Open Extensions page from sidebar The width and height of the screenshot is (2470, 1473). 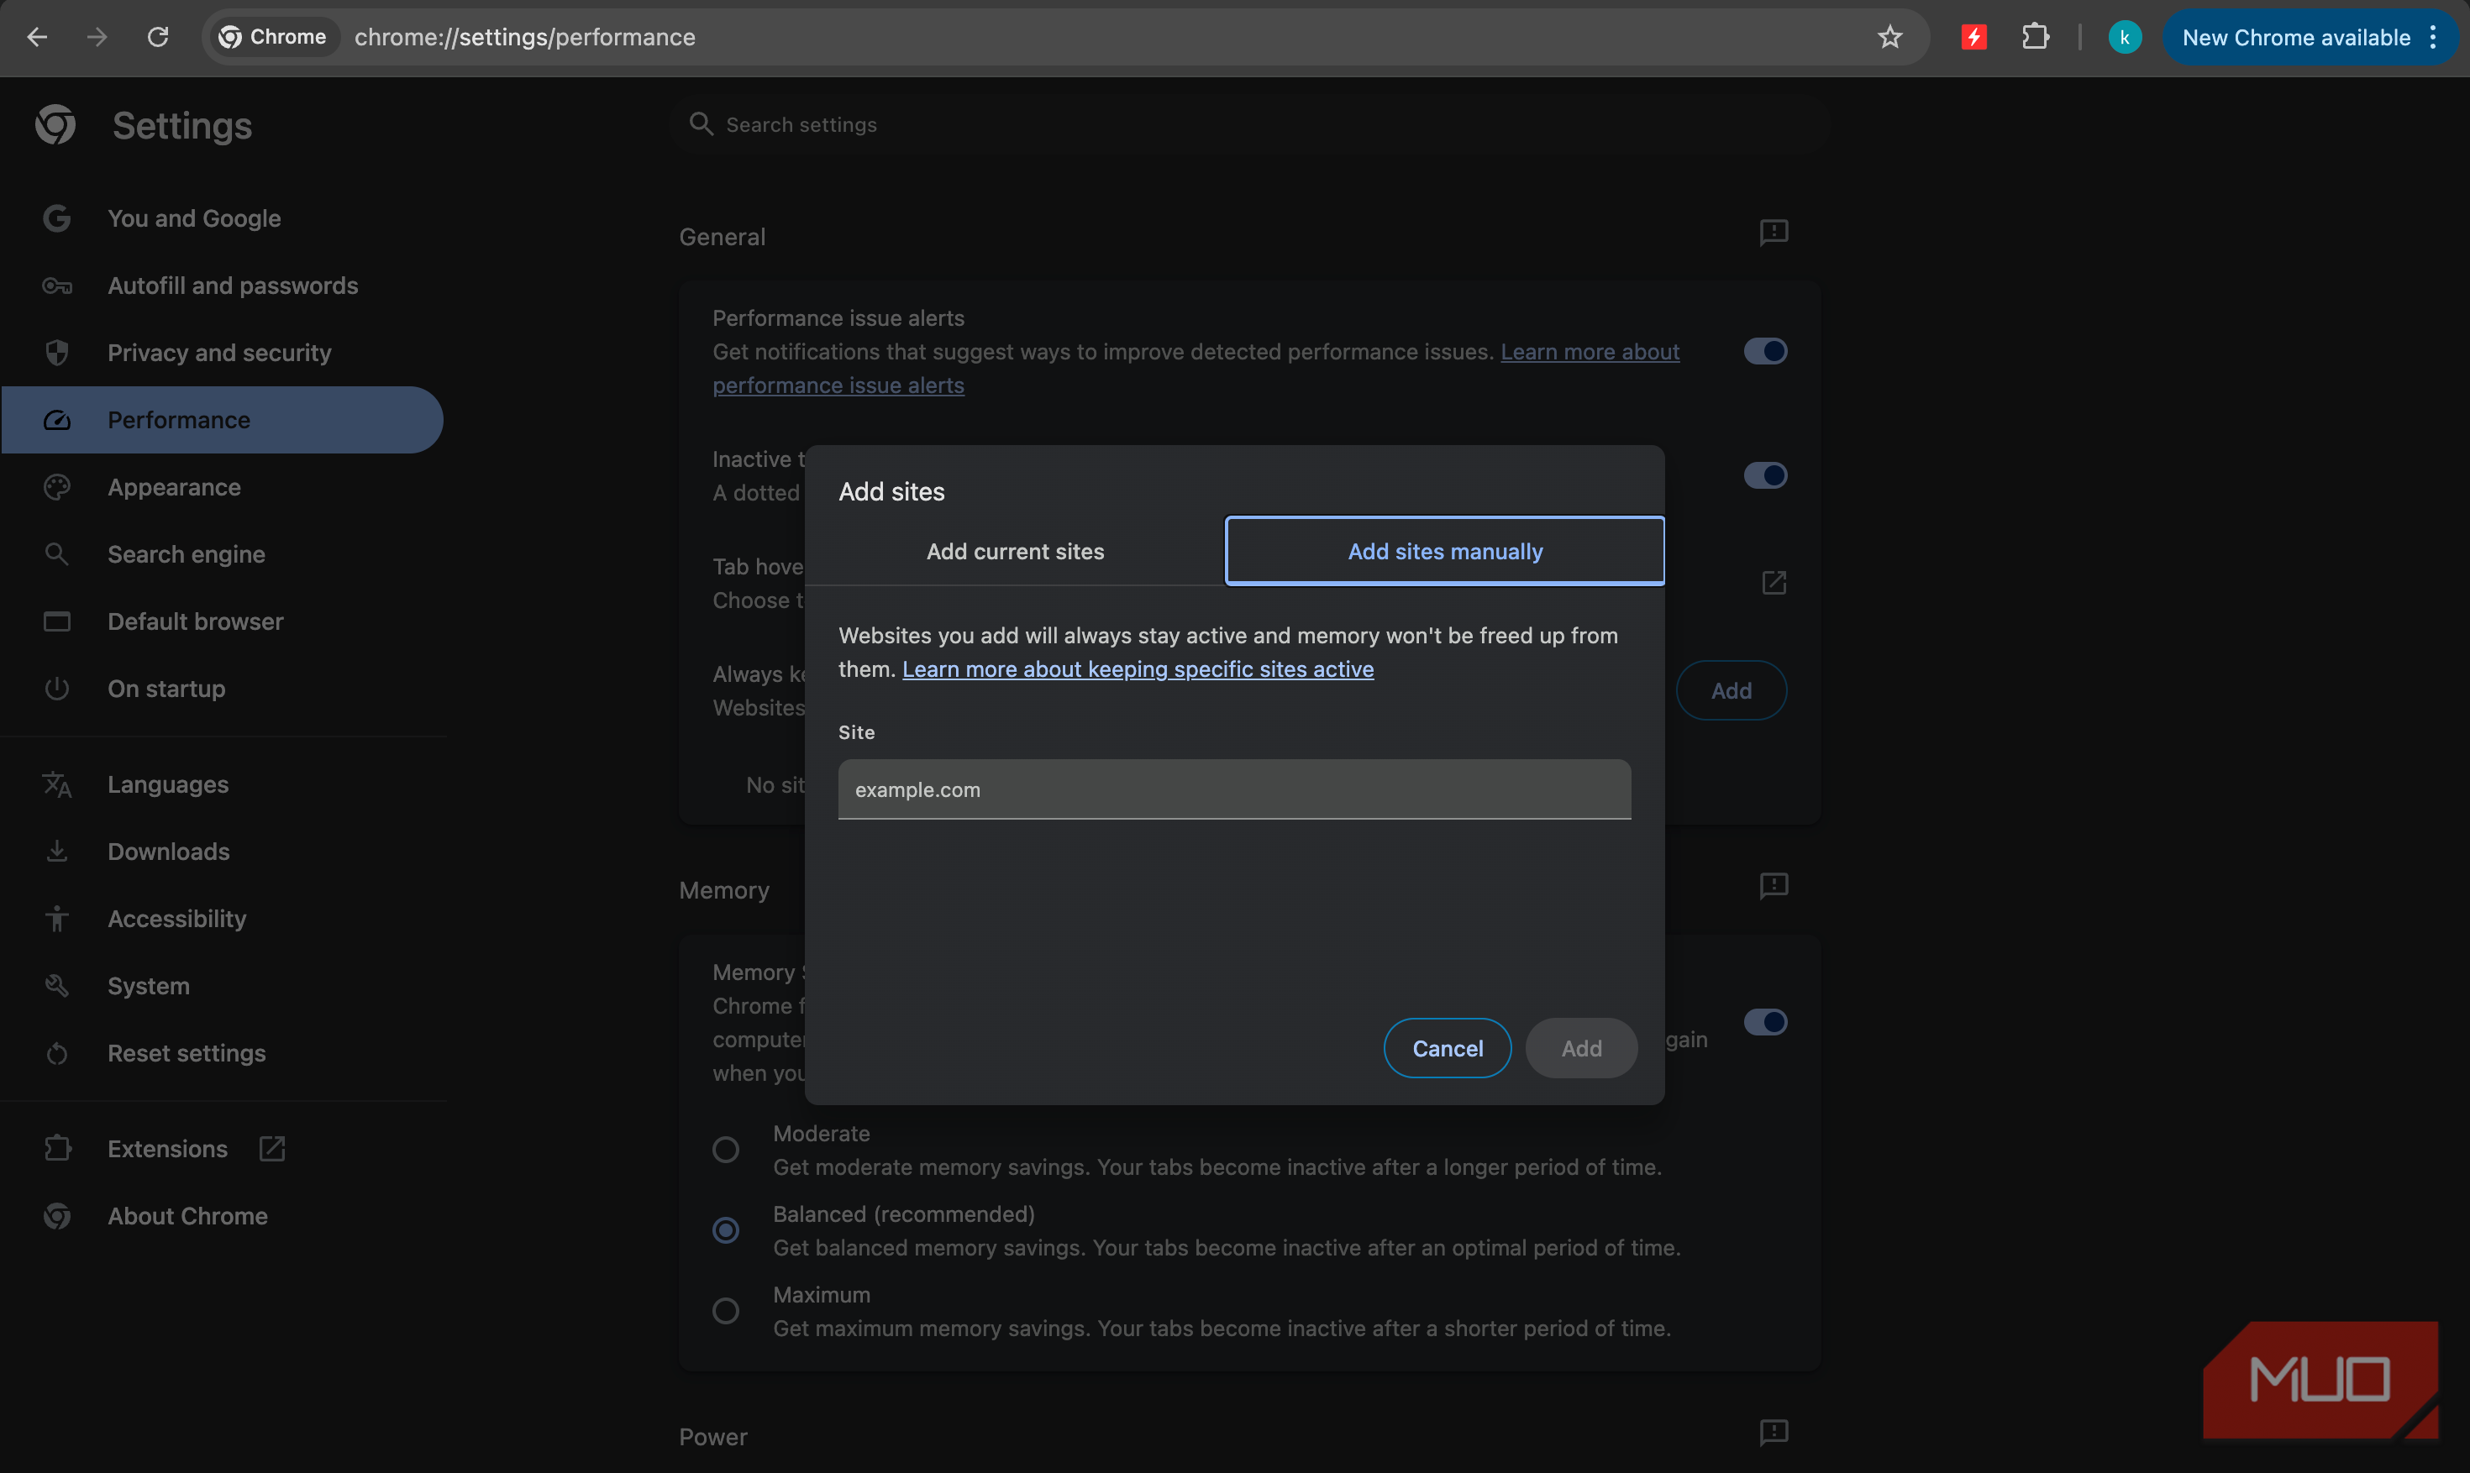click(223, 1149)
